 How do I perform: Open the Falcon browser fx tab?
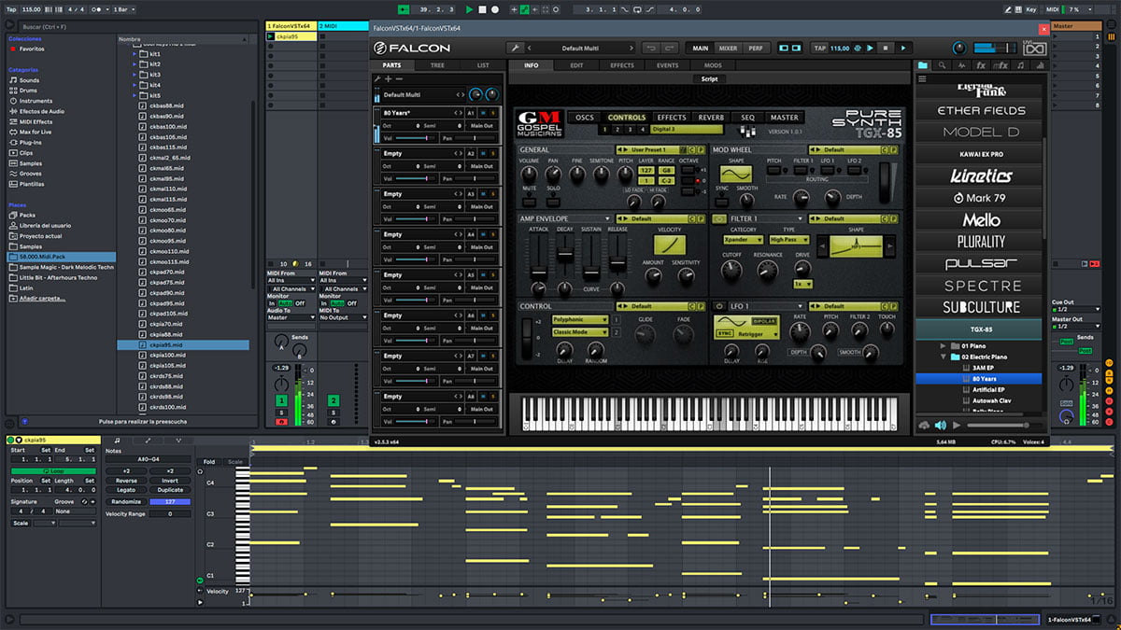tap(981, 65)
